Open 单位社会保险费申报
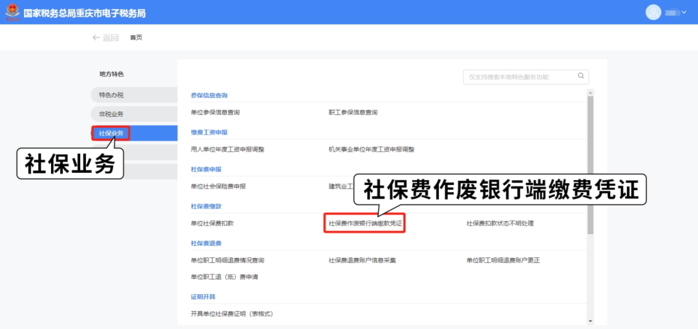 tap(218, 186)
